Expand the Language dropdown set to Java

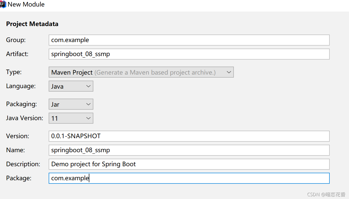[71, 86]
